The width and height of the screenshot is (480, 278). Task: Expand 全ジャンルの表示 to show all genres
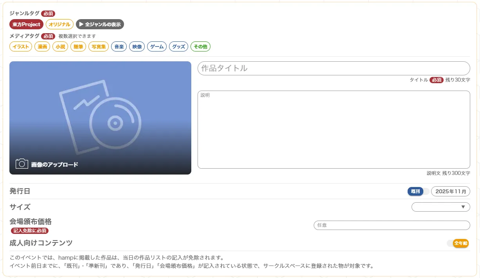tap(100, 24)
